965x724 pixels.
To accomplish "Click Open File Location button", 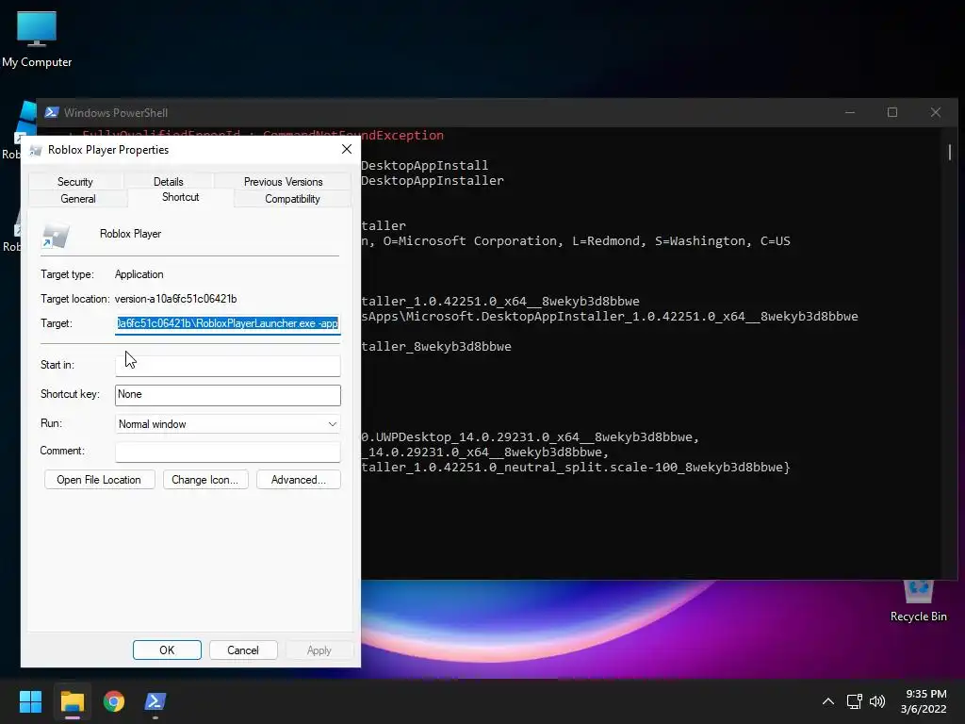I will (99, 480).
